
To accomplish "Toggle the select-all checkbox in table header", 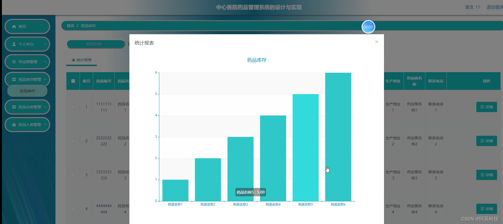I will 73,81.
